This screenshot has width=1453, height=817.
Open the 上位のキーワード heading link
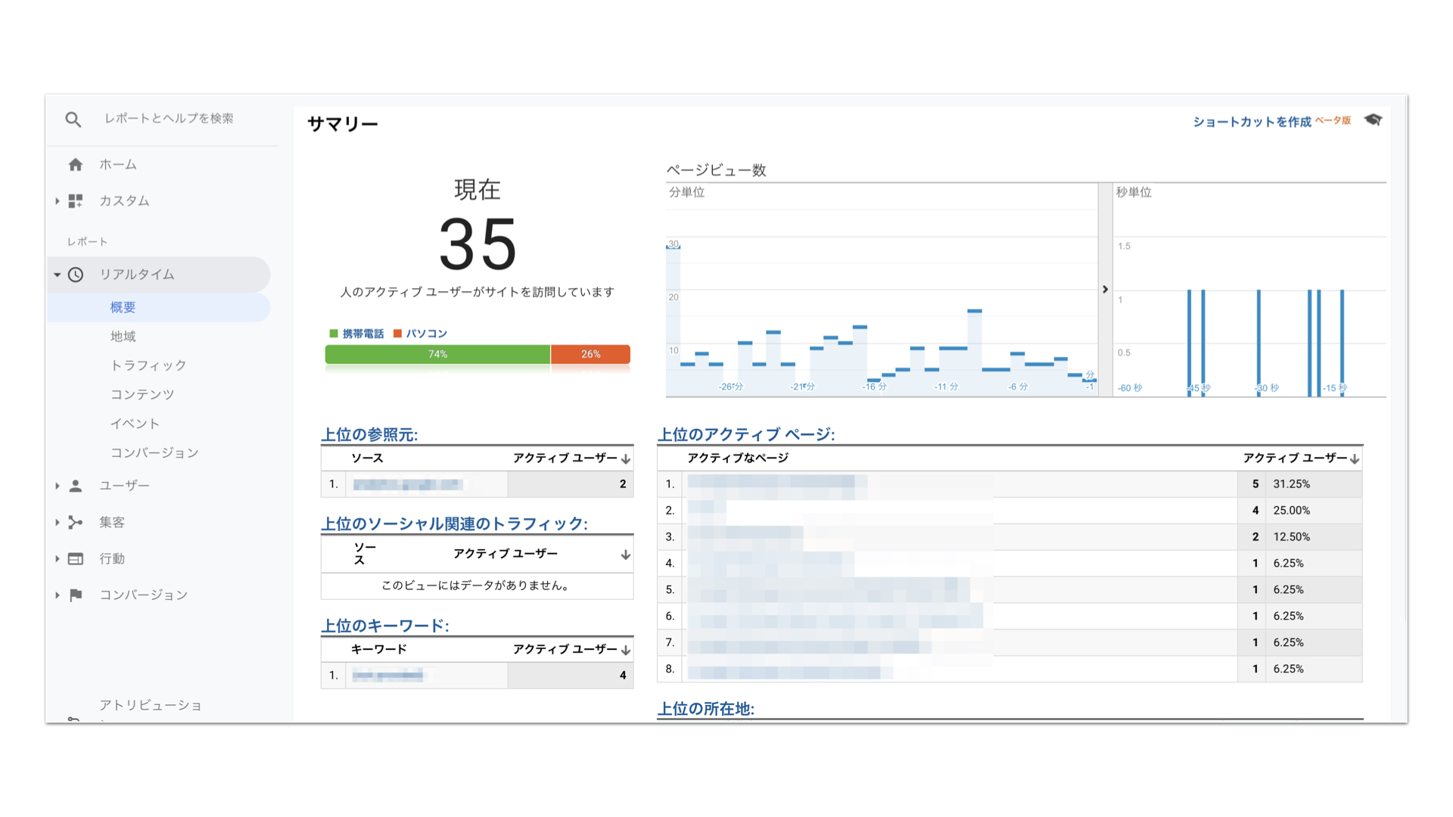coord(385,626)
